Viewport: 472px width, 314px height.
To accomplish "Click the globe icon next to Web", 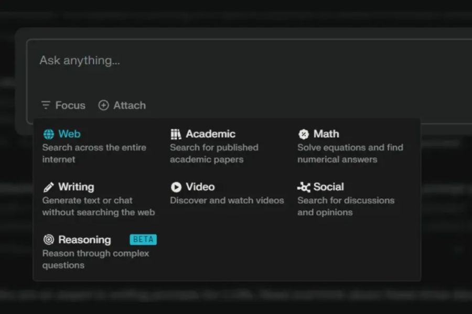I will 48,134.
